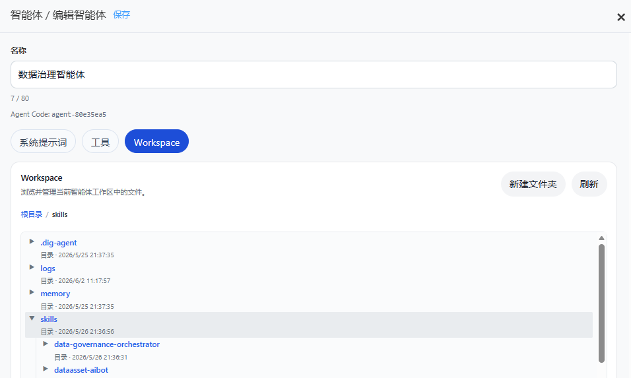This screenshot has height=378, width=631.
Task: Expand the data-governance-orchestrator folder arrow
Action: [x=46, y=344]
